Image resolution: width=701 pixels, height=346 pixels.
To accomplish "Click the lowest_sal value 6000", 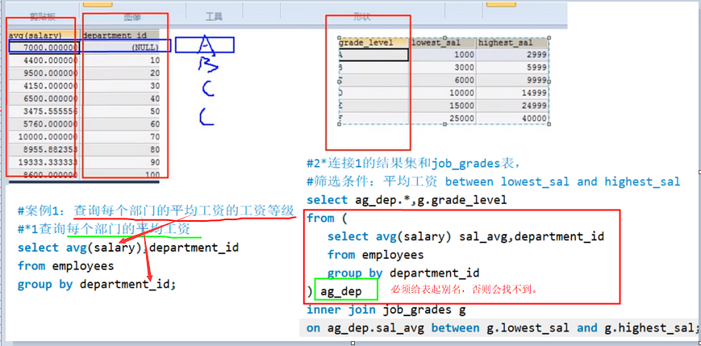I will coord(443,81).
